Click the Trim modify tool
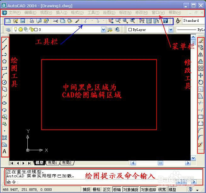 (x=201, y=103)
